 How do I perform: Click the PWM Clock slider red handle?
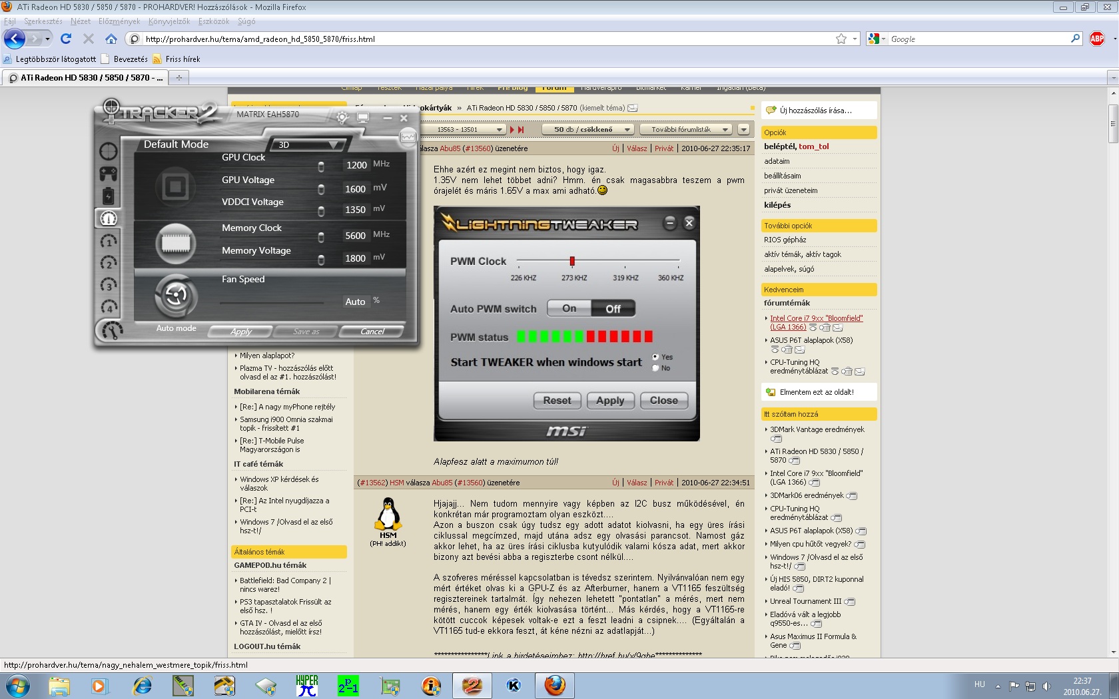click(x=572, y=261)
